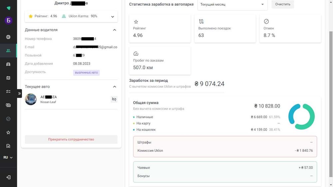Open the Текущий месяц period dropdown
The height and width of the screenshot is (187, 333).
click(232, 5)
